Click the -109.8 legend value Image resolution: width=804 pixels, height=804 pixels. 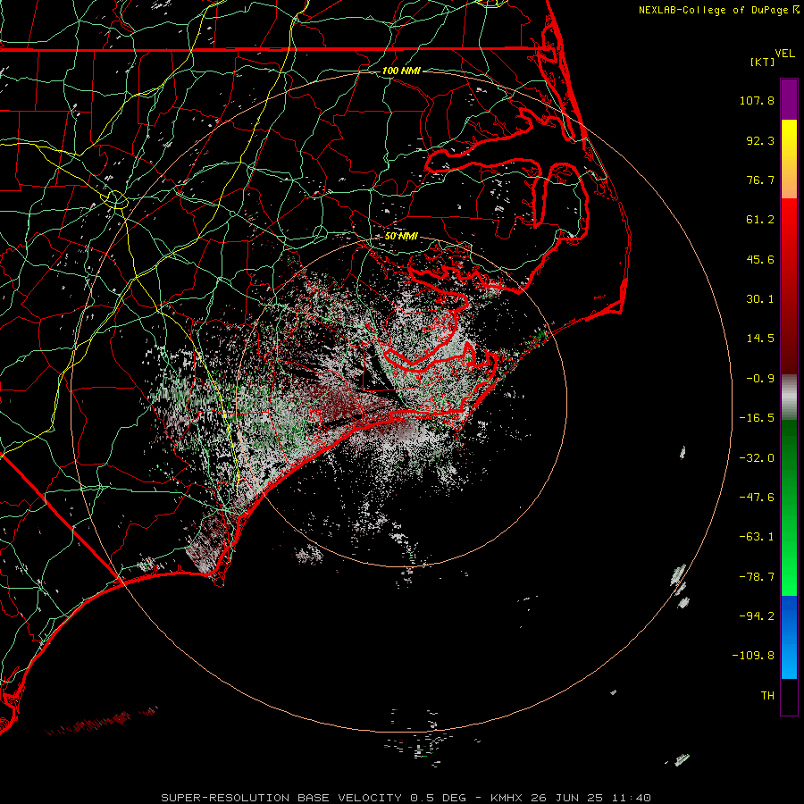[753, 656]
